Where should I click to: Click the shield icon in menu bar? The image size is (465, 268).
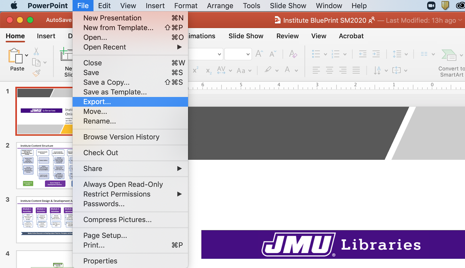point(445,6)
